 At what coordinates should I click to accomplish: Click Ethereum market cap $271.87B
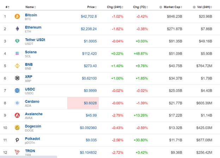coord(175,29)
